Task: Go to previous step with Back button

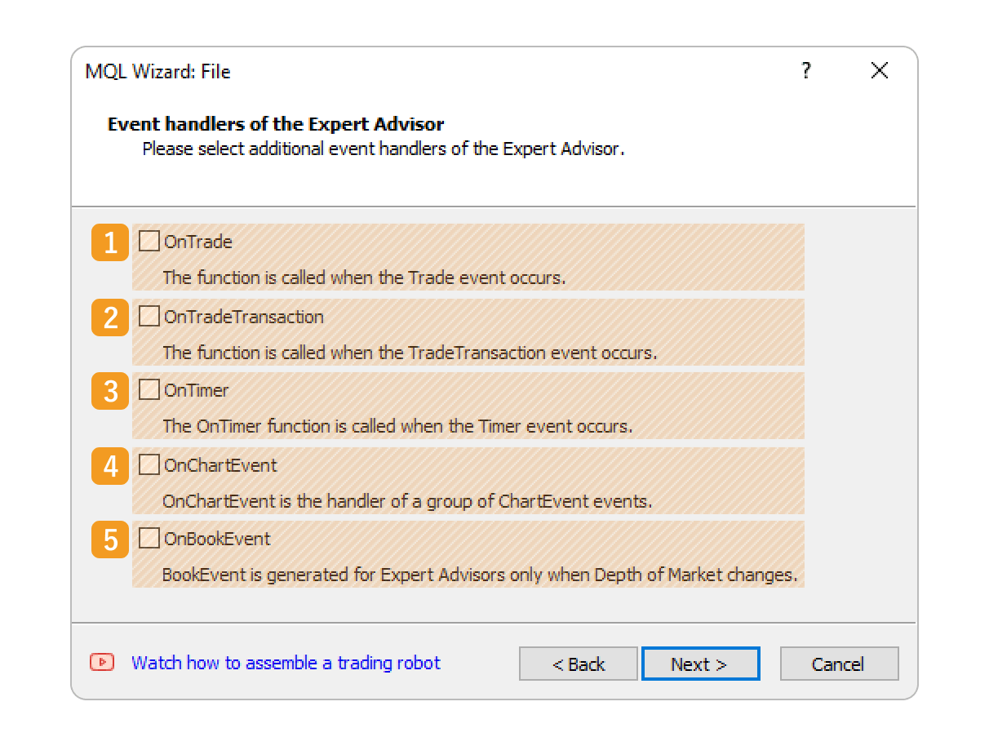Action: click(x=578, y=664)
